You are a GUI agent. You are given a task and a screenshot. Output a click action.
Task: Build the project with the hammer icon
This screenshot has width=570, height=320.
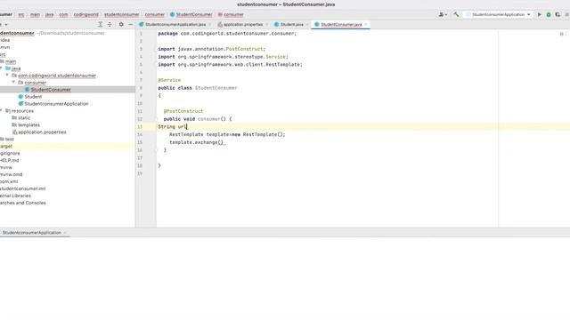pos(456,14)
